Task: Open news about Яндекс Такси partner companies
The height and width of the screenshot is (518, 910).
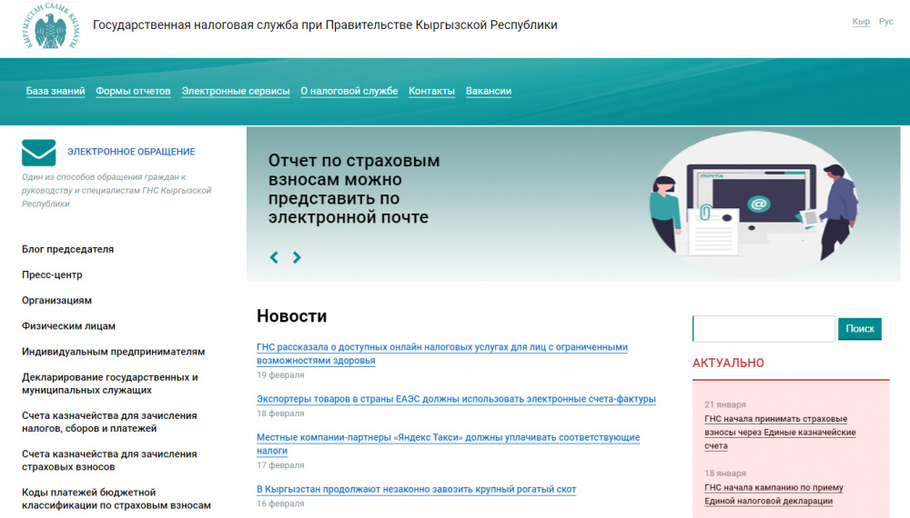Action: (448, 443)
